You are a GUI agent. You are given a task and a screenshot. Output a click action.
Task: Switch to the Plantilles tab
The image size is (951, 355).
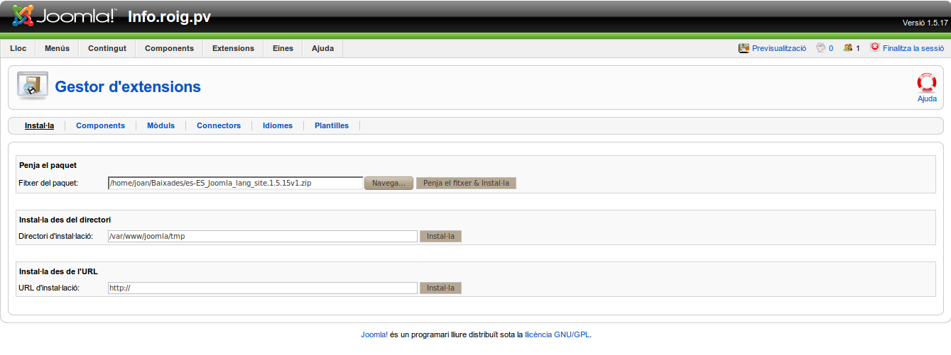pyautogui.click(x=332, y=125)
